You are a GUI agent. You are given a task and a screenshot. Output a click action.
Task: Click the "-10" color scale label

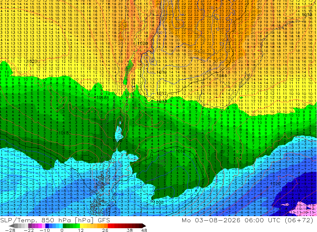pos(44,230)
